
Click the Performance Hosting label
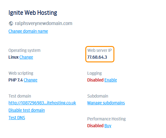(x=106, y=119)
